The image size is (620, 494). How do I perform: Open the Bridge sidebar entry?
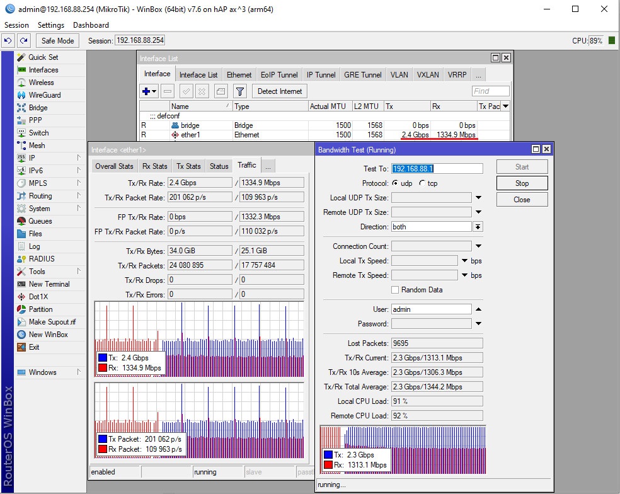coord(38,108)
